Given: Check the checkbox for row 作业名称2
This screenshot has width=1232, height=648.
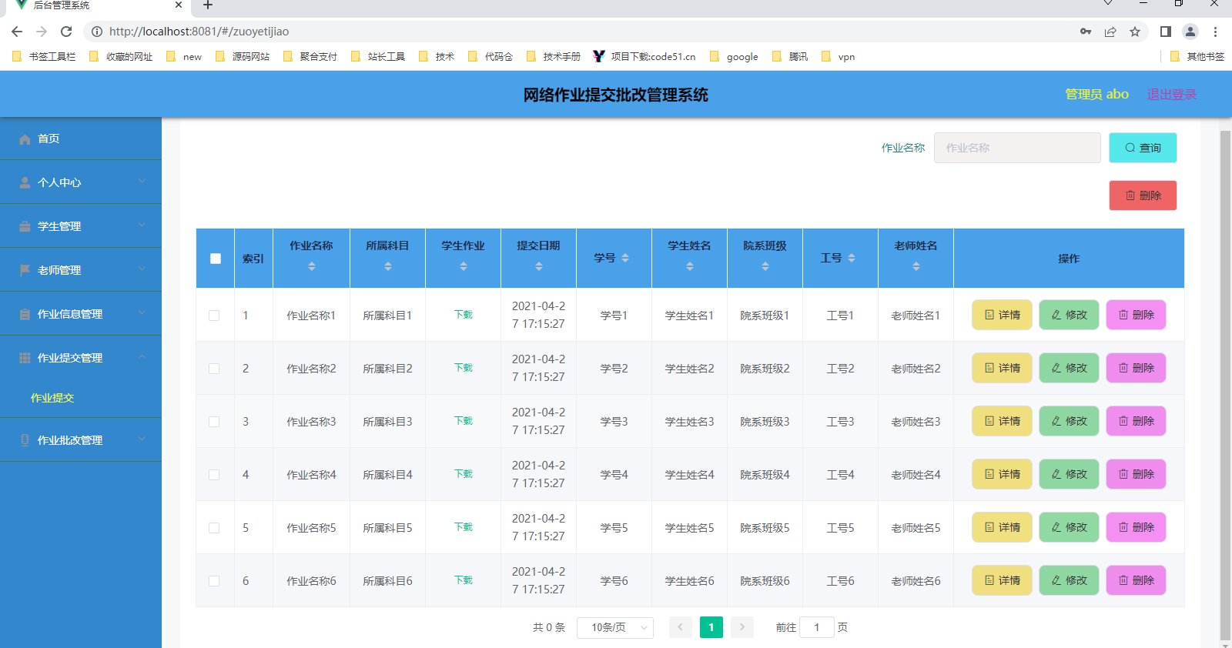Looking at the screenshot, I should point(214,369).
